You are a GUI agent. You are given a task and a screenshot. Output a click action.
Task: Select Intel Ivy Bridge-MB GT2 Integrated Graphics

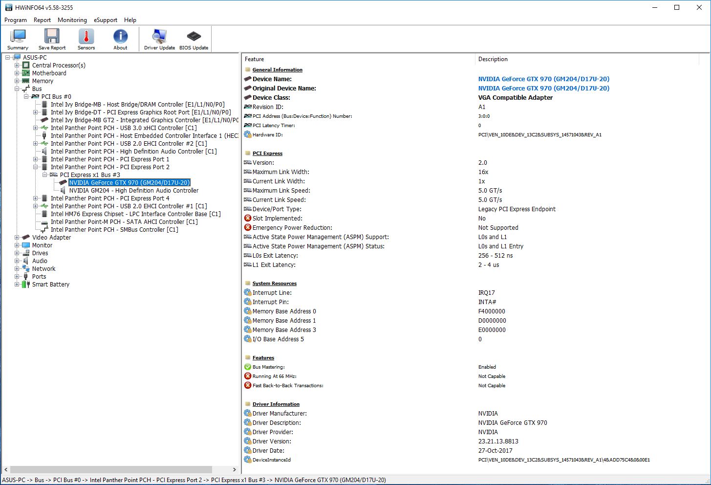[145, 120]
